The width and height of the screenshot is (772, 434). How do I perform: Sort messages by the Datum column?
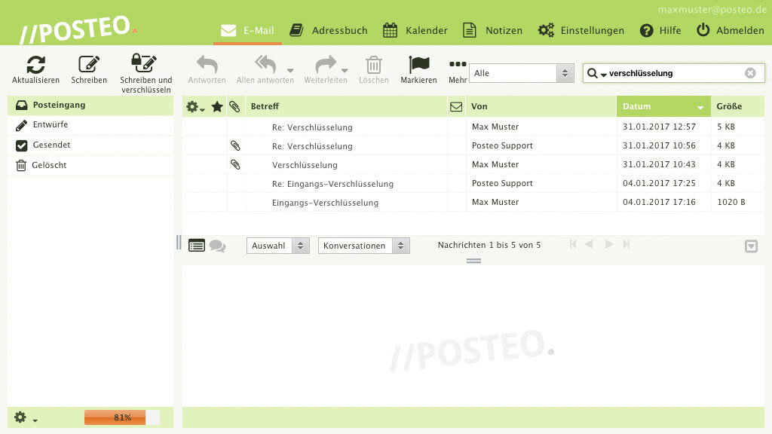coord(663,106)
